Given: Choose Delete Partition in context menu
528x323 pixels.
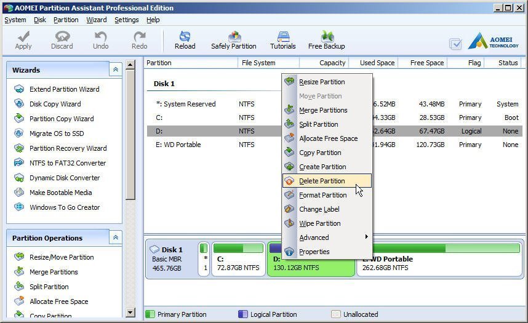Looking at the screenshot, I should coord(327,181).
